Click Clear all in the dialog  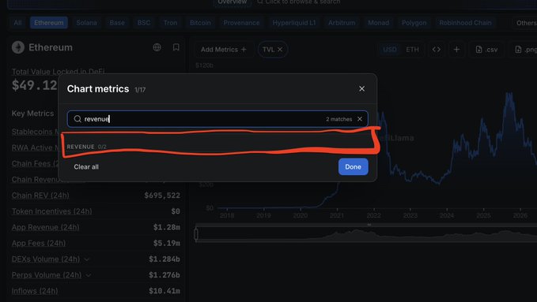click(86, 166)
